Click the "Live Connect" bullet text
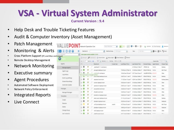 27,102
